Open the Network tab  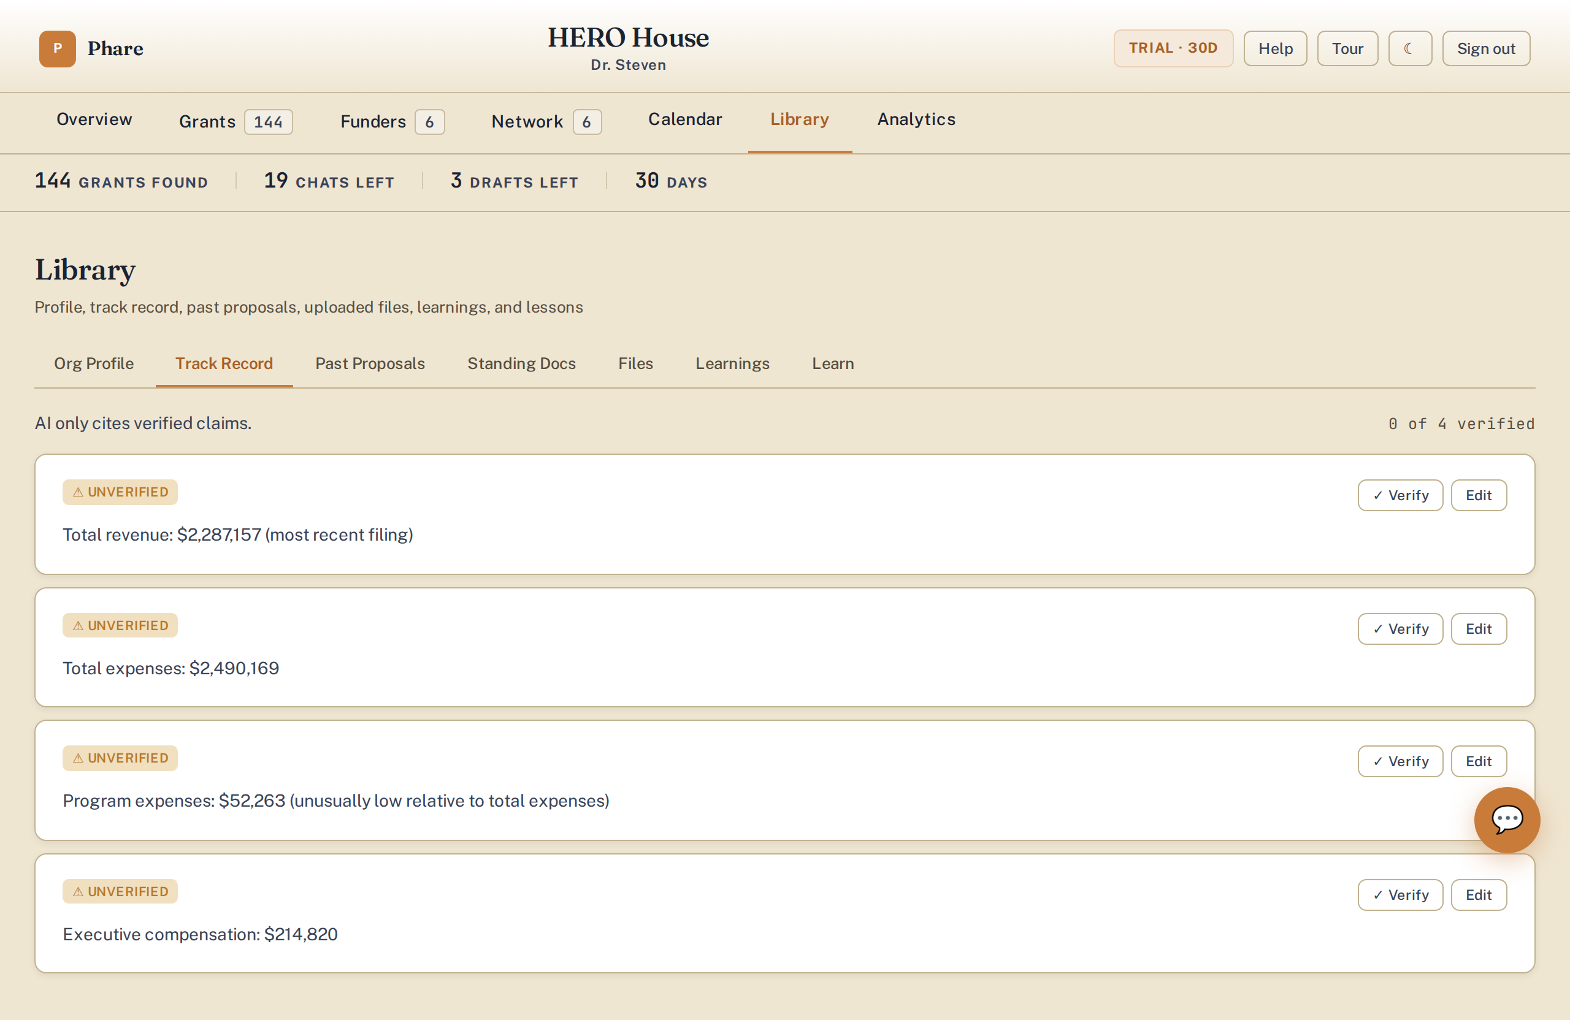pos(546,122)
